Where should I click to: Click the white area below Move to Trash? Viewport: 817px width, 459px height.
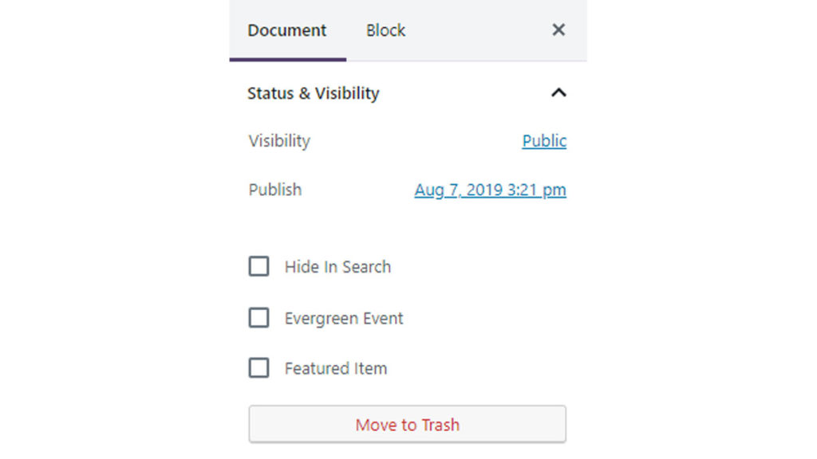(407, 451)
